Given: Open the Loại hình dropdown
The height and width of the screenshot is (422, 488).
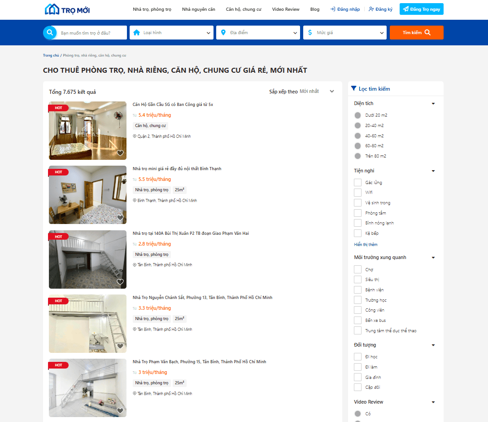Looking at the screenshot, I should coord(171,32).
